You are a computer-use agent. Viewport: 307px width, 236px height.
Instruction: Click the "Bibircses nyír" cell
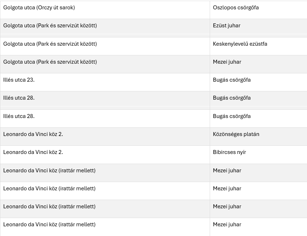tap(230, 152)
